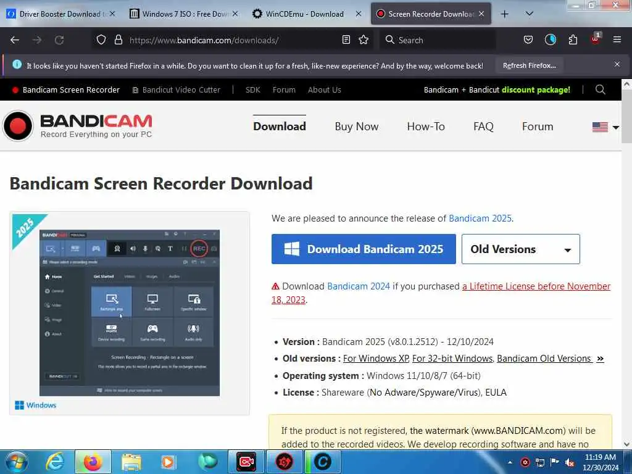Go back to the previous page
The image size is (632, 474).
(15, 40)
